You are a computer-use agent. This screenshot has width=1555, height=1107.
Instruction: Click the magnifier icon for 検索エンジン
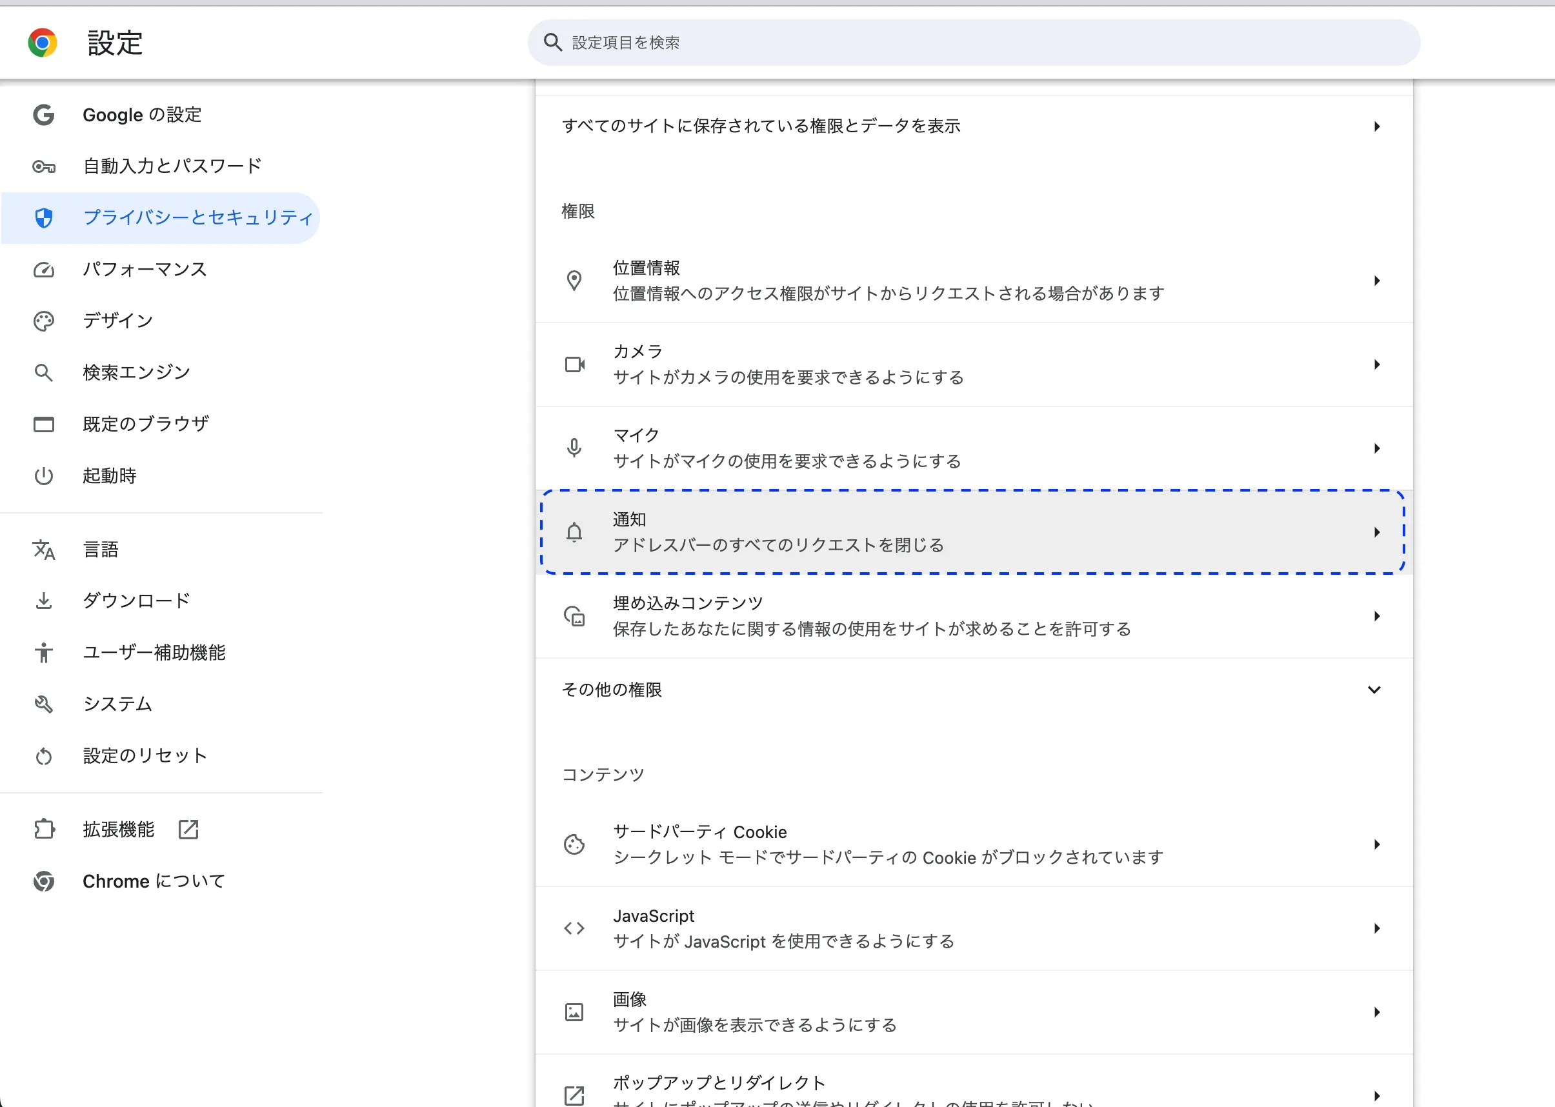coord(44,373)
